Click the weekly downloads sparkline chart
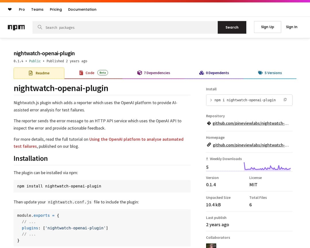This screenshot has height=248, width=310. point(267,166)
